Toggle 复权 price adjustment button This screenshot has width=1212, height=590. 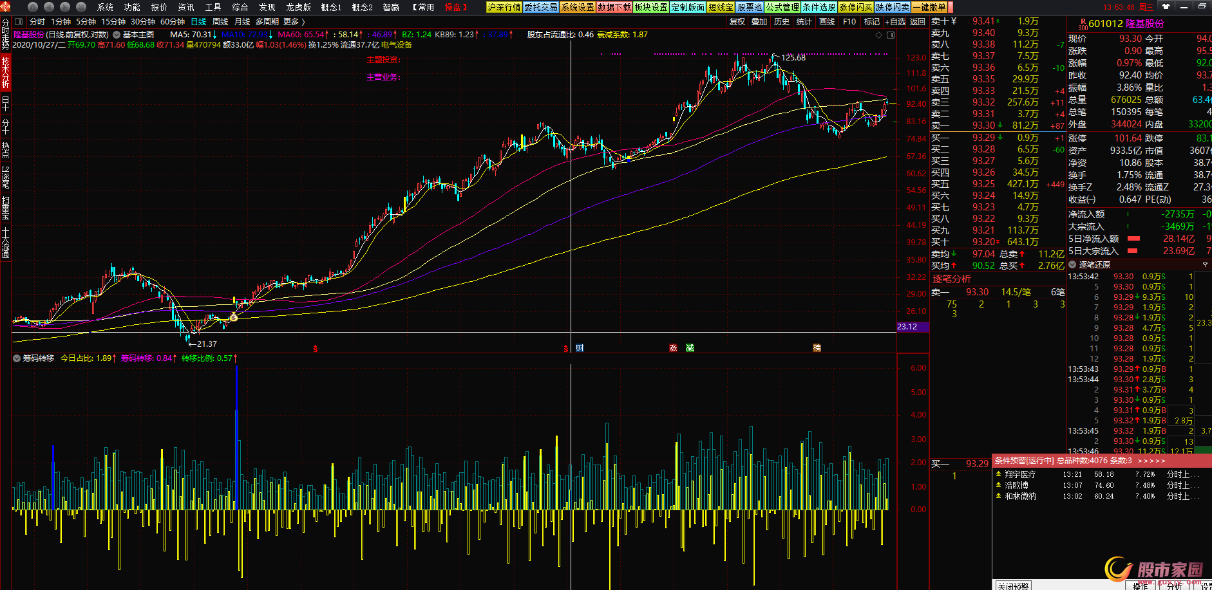click(x=737, y=22)
